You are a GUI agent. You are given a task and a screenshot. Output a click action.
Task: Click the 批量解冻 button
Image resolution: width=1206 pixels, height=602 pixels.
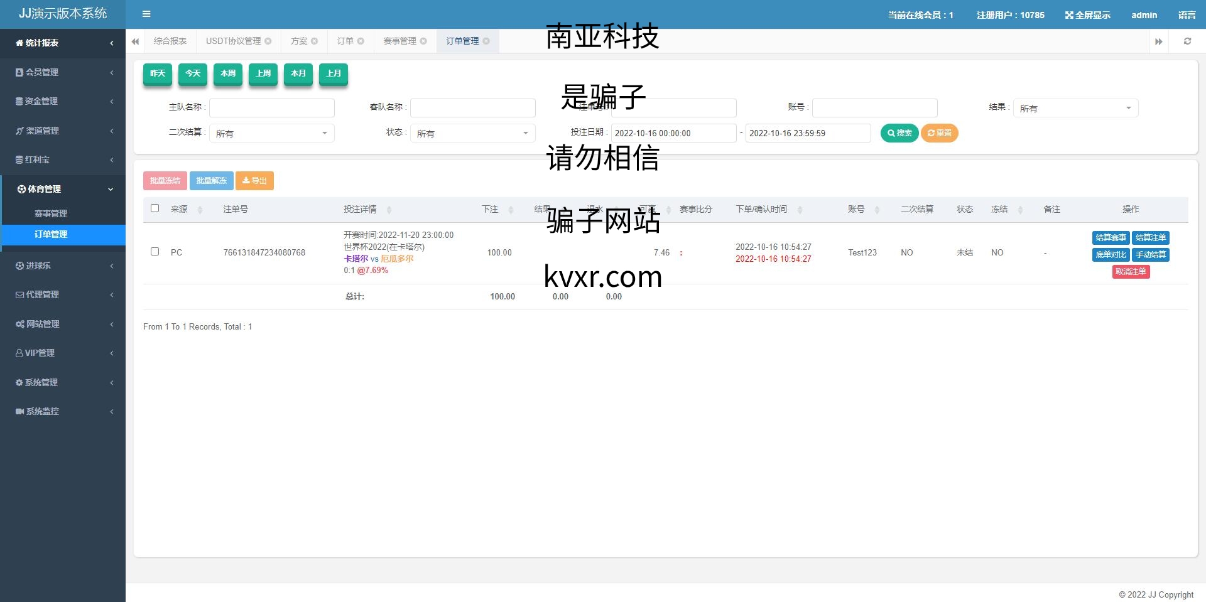pyautogui.click(x=212, y=181)
